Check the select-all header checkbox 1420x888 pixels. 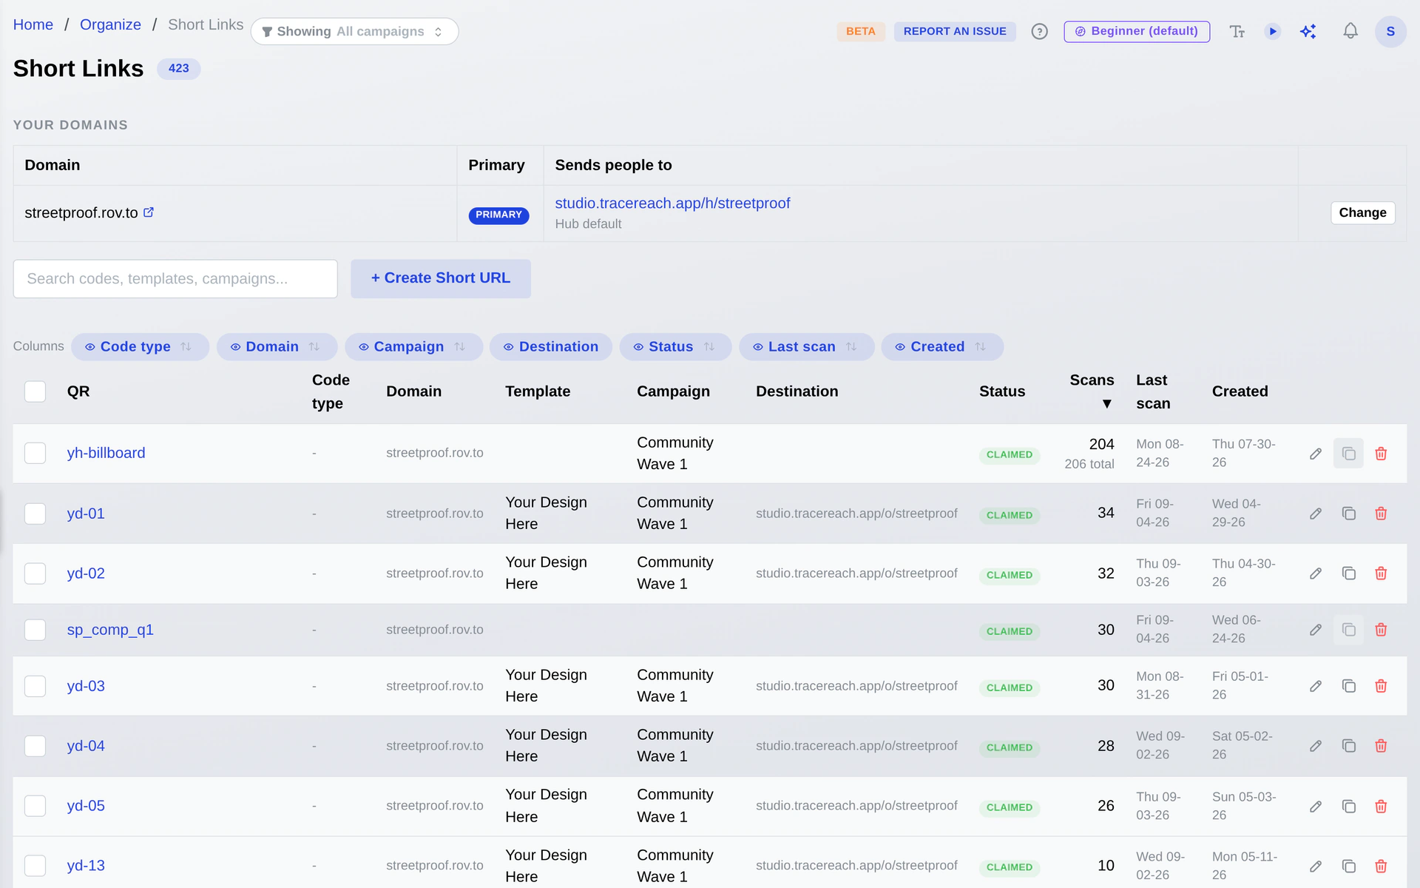(x=35, y=391)
